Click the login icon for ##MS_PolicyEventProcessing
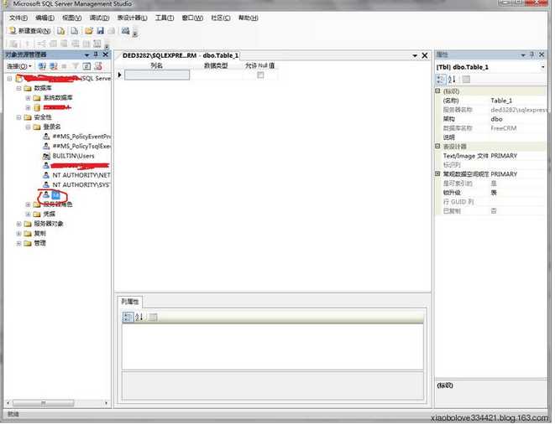The height and width of the screenshot is (424, 555). (x=46, y=137)
